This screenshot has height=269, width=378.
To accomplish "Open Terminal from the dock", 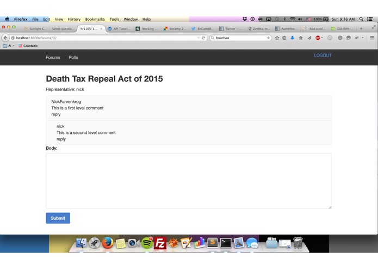I will (x=226, y=243).
